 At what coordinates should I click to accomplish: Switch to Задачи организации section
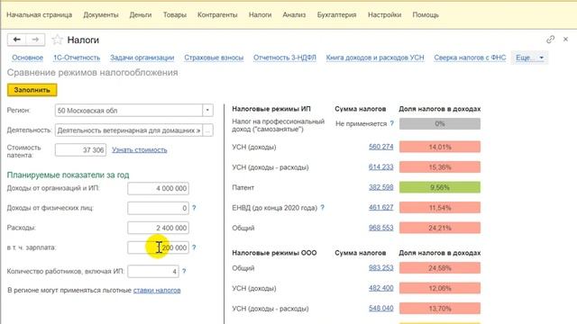click(x=142, y=58)
